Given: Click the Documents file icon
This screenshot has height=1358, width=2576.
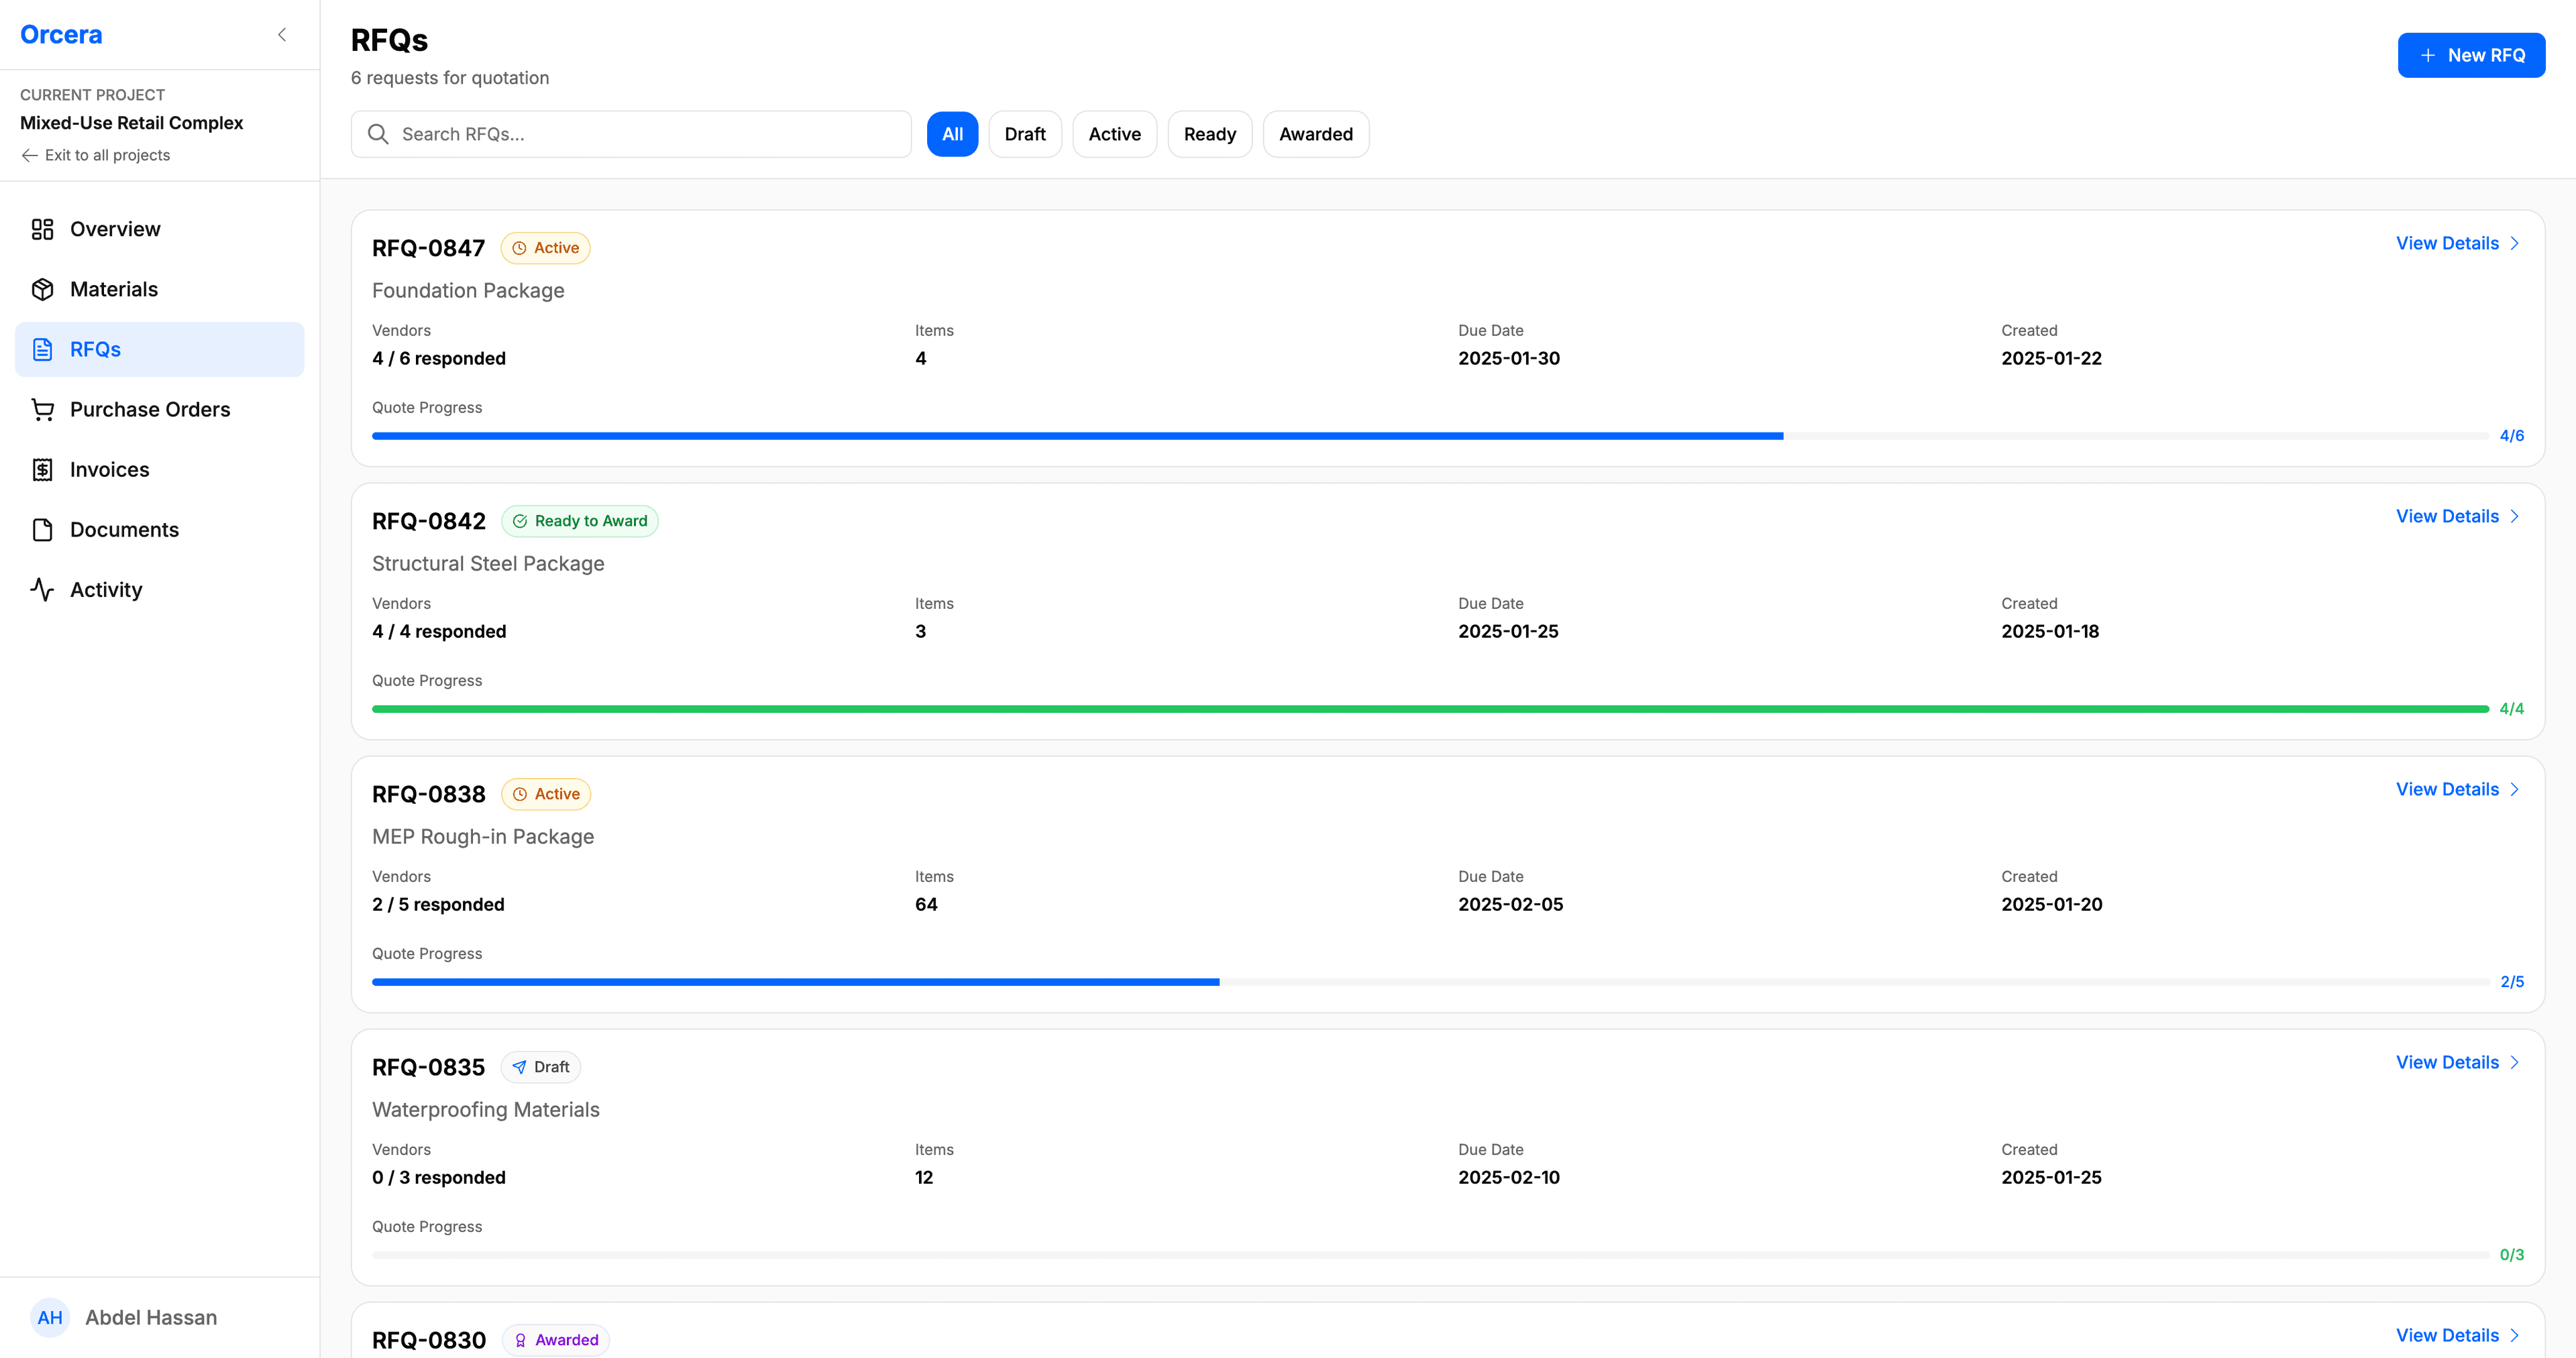Looking at the screenshot, I should coord(42,529).
